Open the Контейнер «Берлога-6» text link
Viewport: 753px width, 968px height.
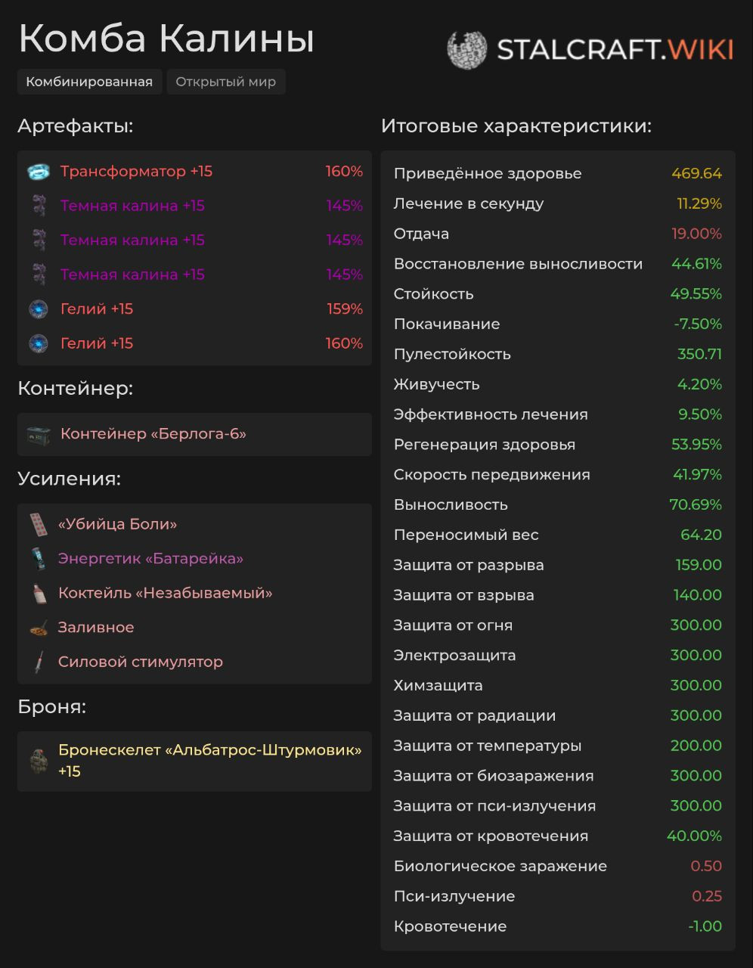point(153,434)
